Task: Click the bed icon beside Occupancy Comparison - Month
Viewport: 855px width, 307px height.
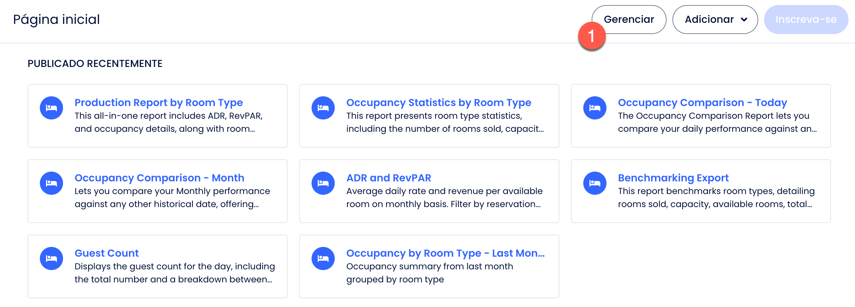Action: tap(51, 183)
